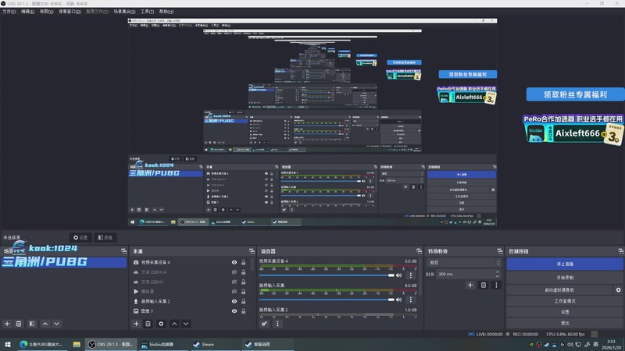The height and width of the screenshot is (351, 625).
Task: Open source properties gear in Sources panel
Action: tap(161, 324)
